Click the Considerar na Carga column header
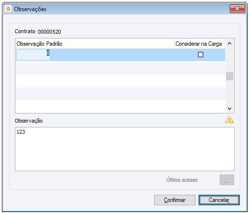The height and width of the screenshot is (213, 250). [199, 44]
